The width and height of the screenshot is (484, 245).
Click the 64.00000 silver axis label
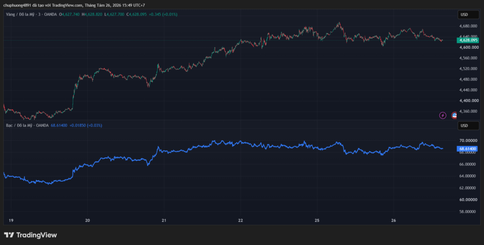(x=468, y=176)
